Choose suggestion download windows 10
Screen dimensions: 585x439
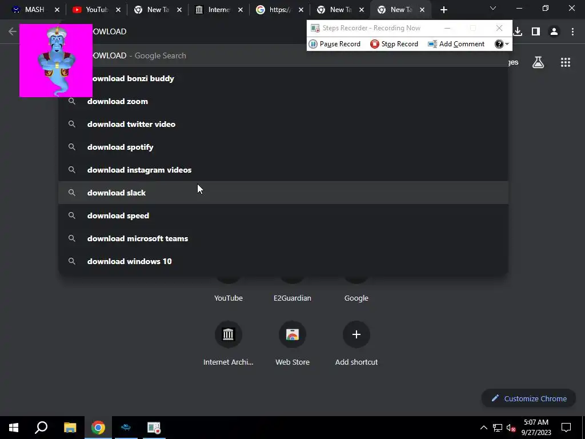coord(283,261)
